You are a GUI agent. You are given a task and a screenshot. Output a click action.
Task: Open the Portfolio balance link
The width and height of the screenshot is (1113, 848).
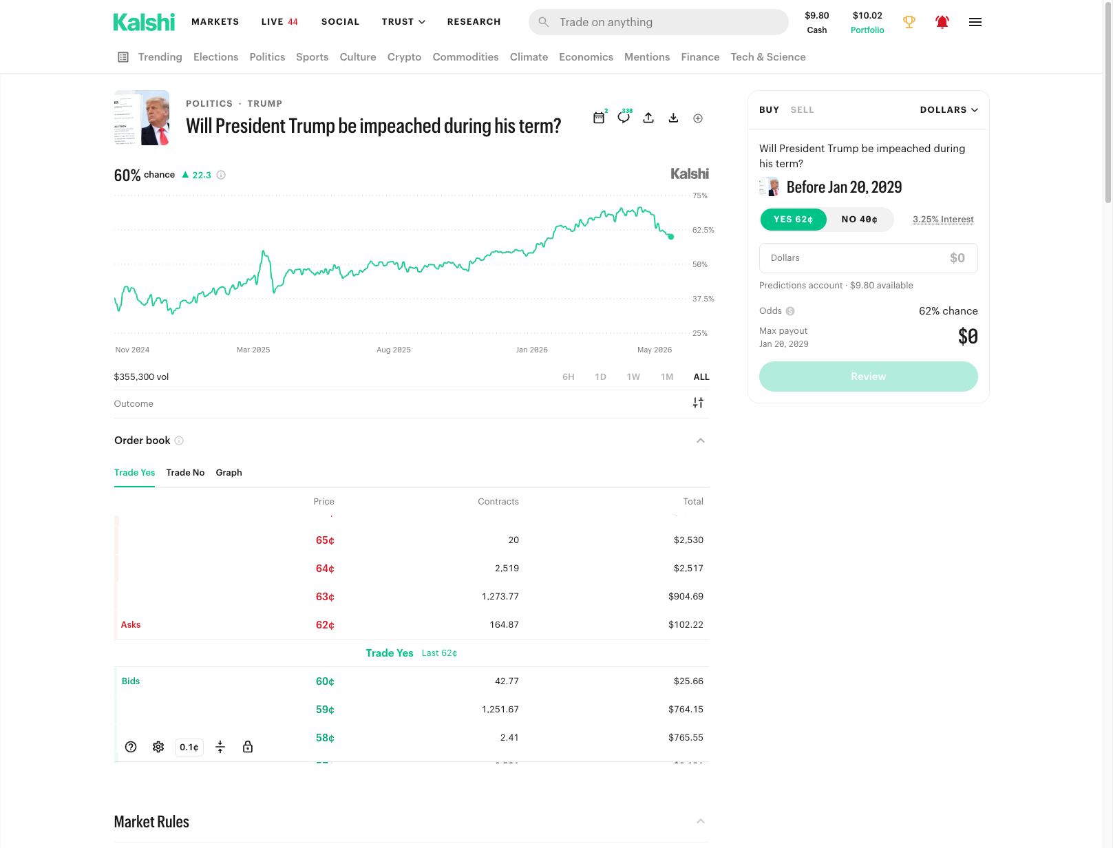point(867,23)
